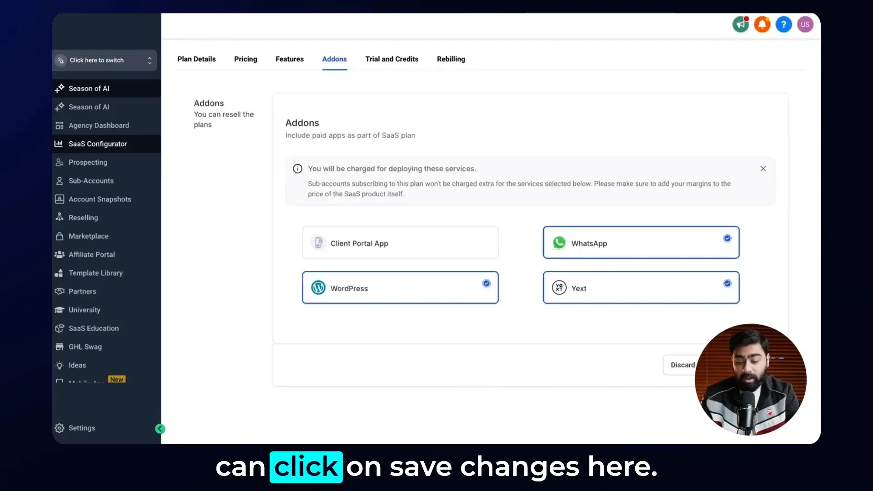873x491 pixels.
Task: Click the Template Library icon
Action: pyautogui.click(x=59, y=273)
